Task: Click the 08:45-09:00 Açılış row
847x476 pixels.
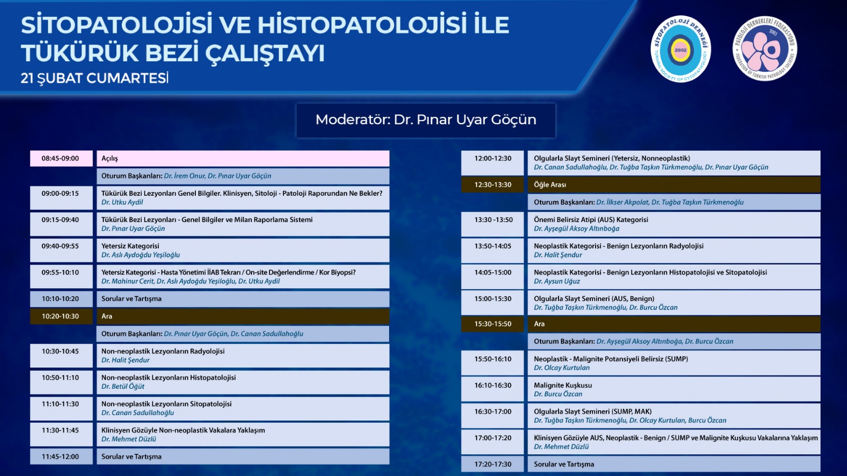Action: pos(242,159)
